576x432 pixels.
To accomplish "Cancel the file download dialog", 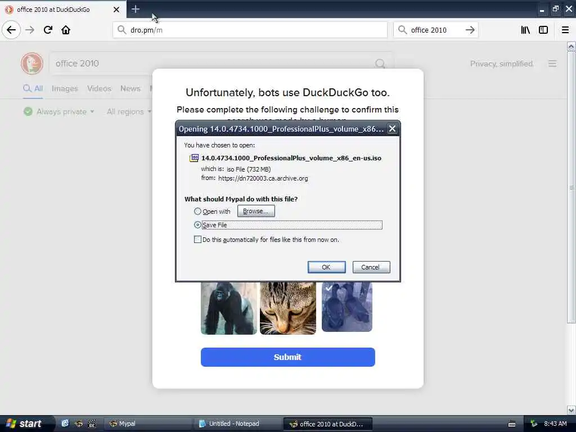I will (371, 267).
